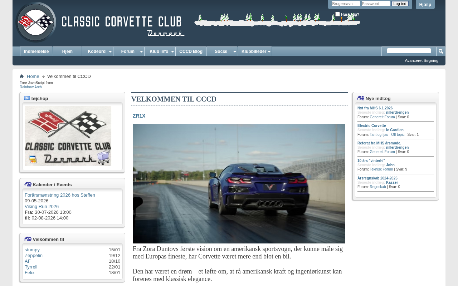
Task: Click the ZR1X Corvette article image
Action: tap(239, 183)
